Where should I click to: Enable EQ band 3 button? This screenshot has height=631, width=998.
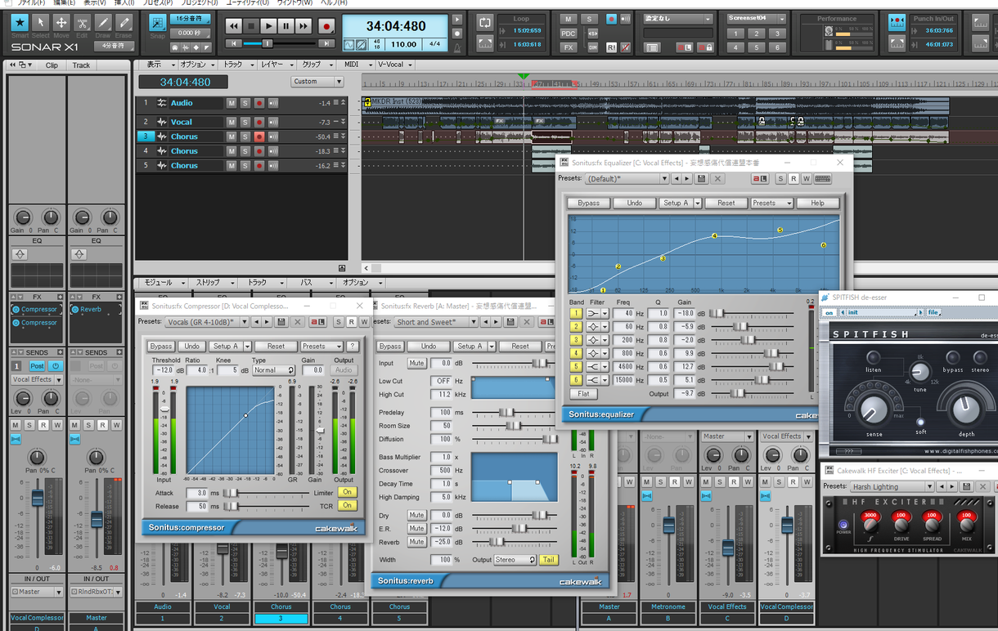point(576,340)
